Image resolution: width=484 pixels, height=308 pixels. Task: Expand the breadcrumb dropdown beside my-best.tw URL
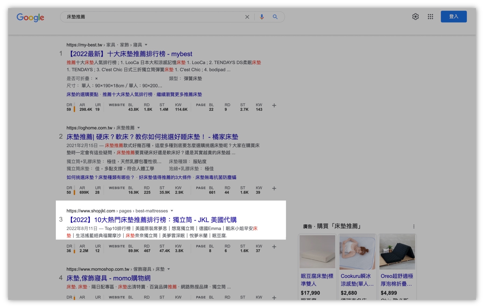(146, 45)
